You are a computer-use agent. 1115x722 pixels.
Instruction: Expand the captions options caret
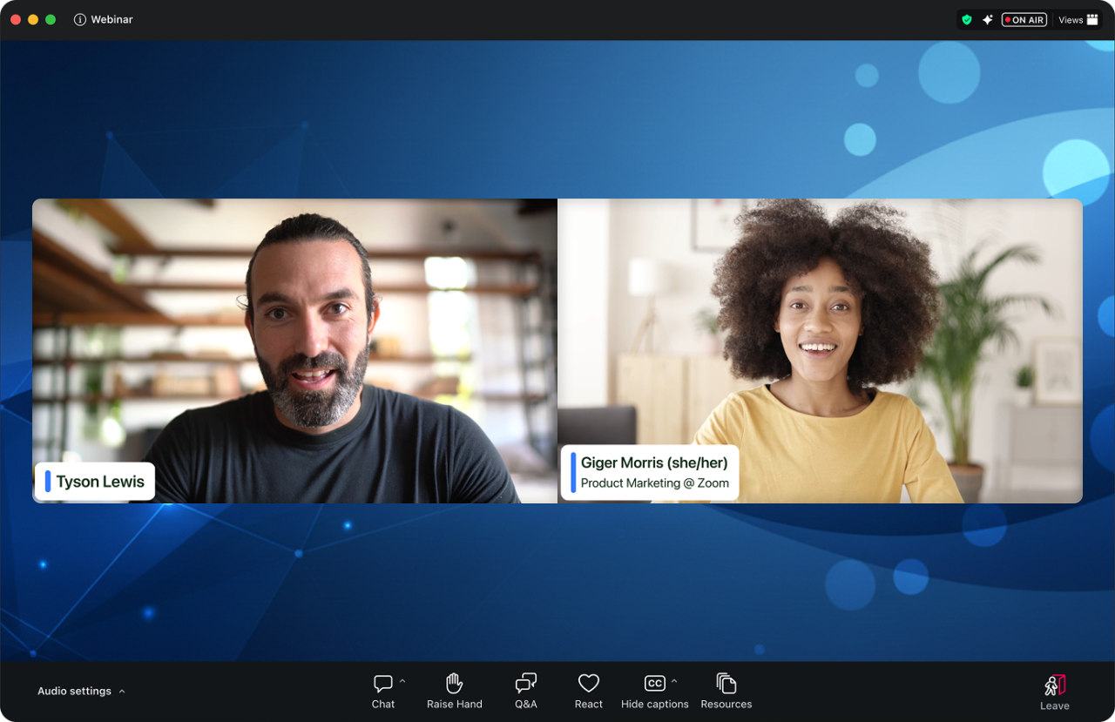(x=674, y=681)
